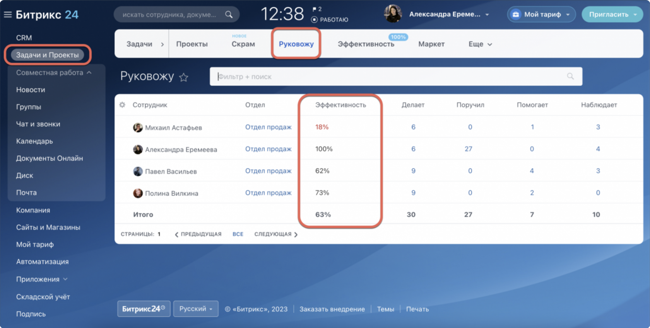Open the Маркет tab

pyautogui.click(x=431, y=44)
